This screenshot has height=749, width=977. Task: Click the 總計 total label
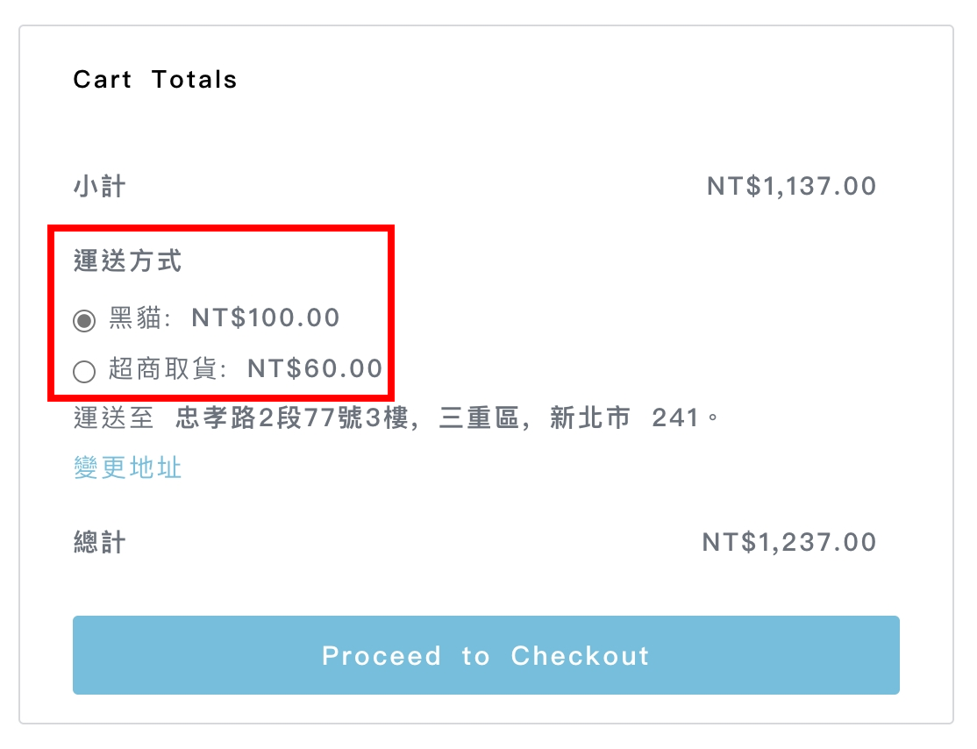[99, 542]
